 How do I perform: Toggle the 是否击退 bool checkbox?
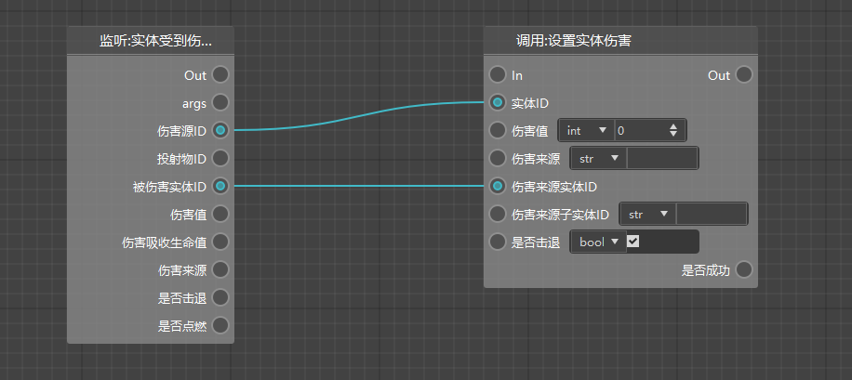(x=632, y=242)
